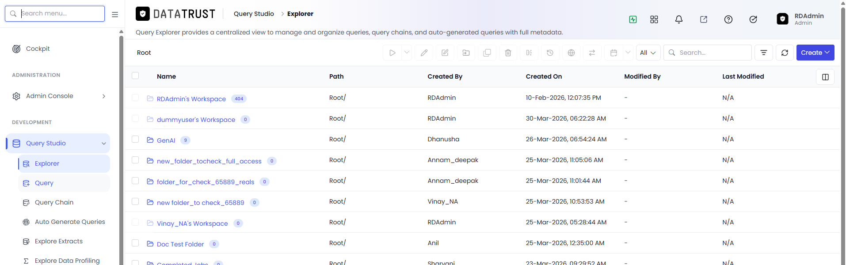Click the globe icon in toolbar
The width and height of the screenshot is (846, 265).
pyautogui.click(x=572, y=53)
